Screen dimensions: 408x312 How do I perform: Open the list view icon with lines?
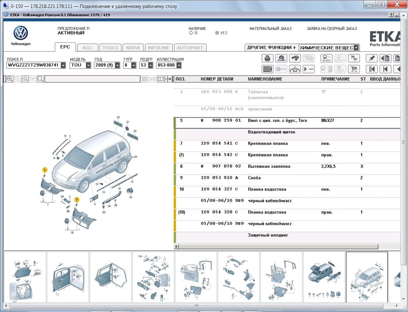click(267, 69)
